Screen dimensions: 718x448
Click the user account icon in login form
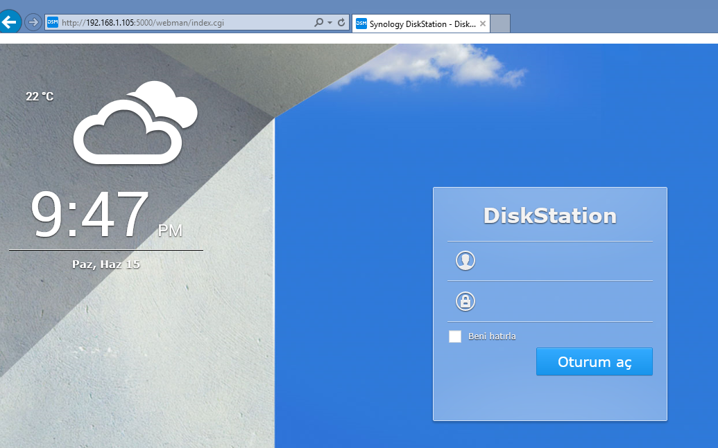click(x=465, y=260)
